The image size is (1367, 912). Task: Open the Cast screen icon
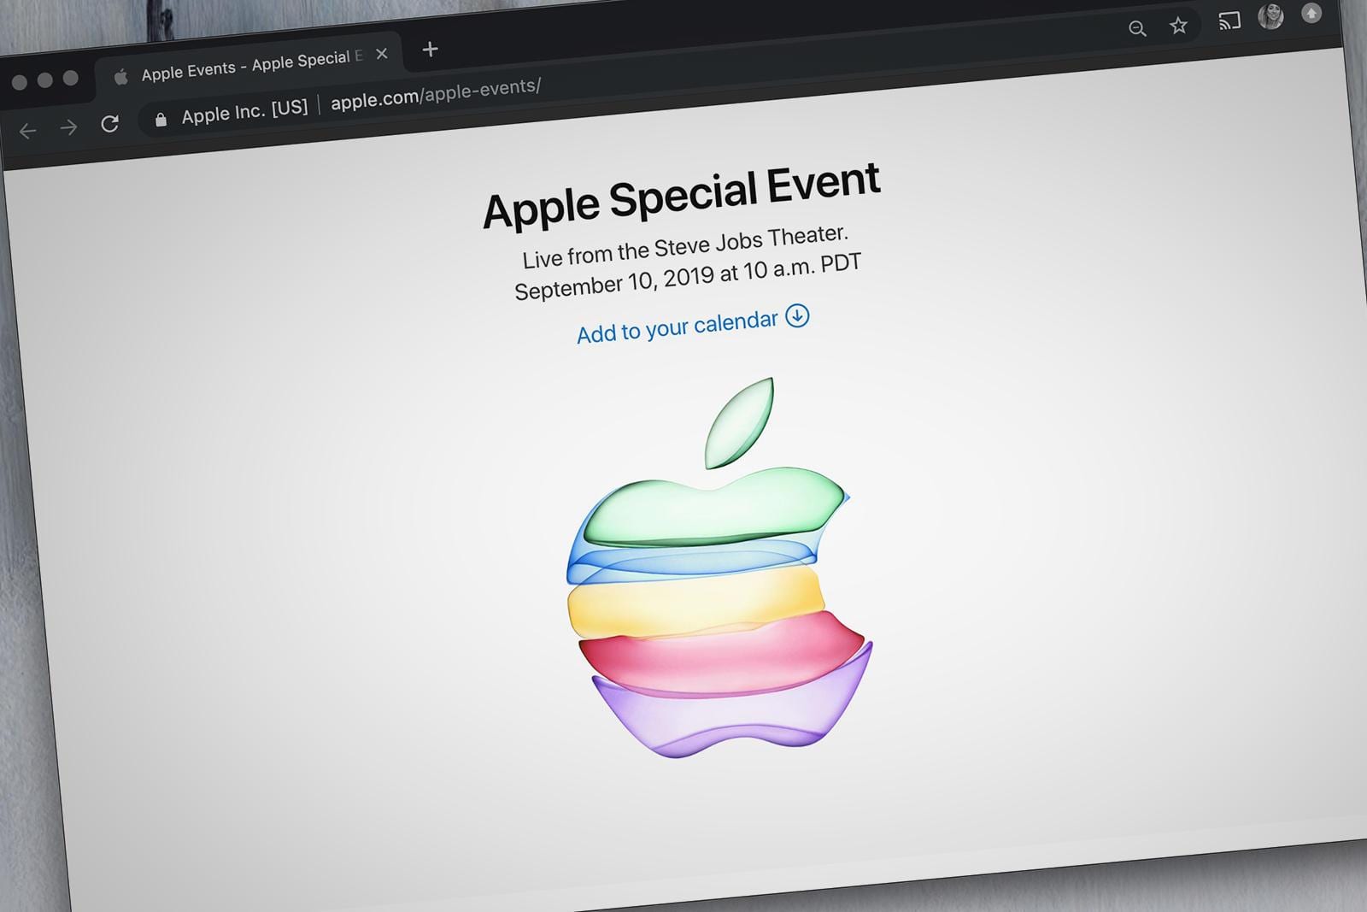coord(1229,21)
